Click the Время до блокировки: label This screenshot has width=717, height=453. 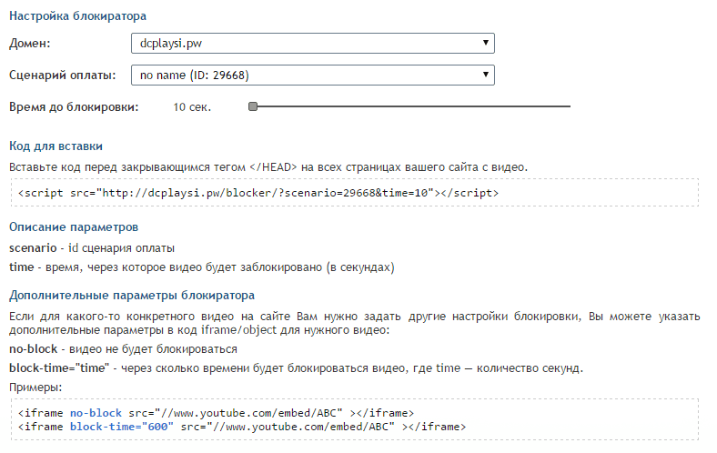[74, 107]
